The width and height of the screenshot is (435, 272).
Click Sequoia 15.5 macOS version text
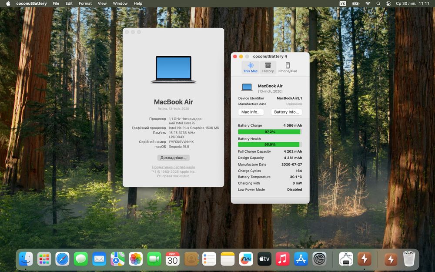pyautogui.click(x=179, y=147)
